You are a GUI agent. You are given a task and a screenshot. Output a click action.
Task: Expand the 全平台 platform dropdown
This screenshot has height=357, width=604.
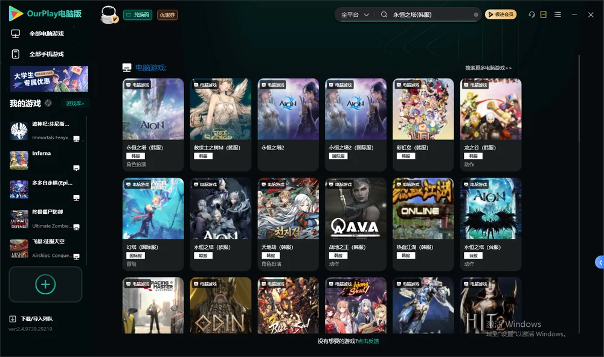tap(355, 14)
